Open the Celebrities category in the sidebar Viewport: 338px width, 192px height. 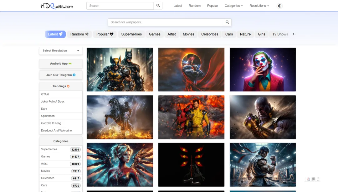(48, 178)
